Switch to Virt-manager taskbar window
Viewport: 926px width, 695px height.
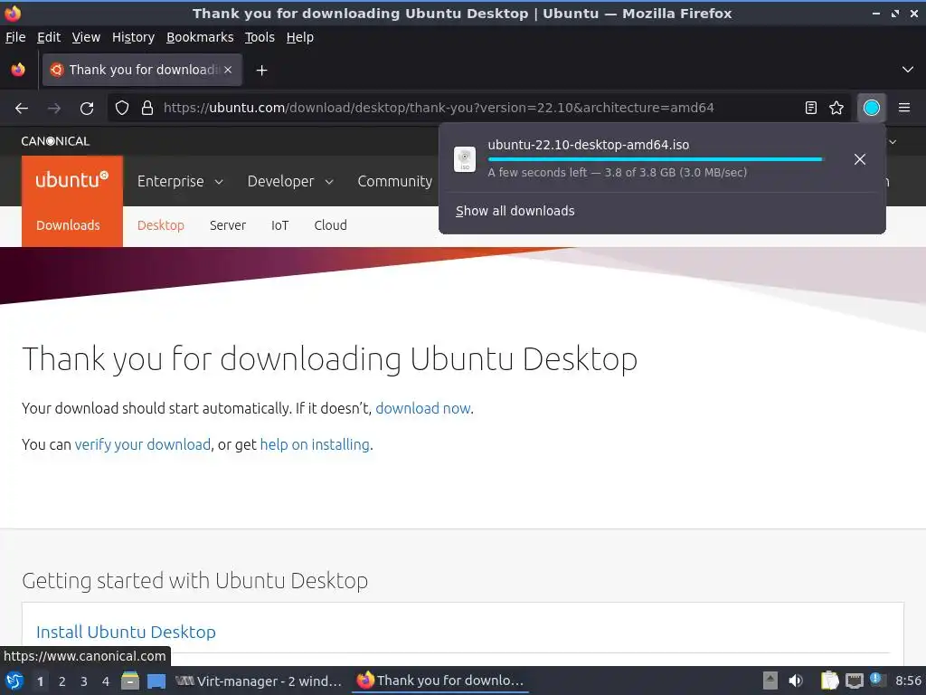click(259, 681)
